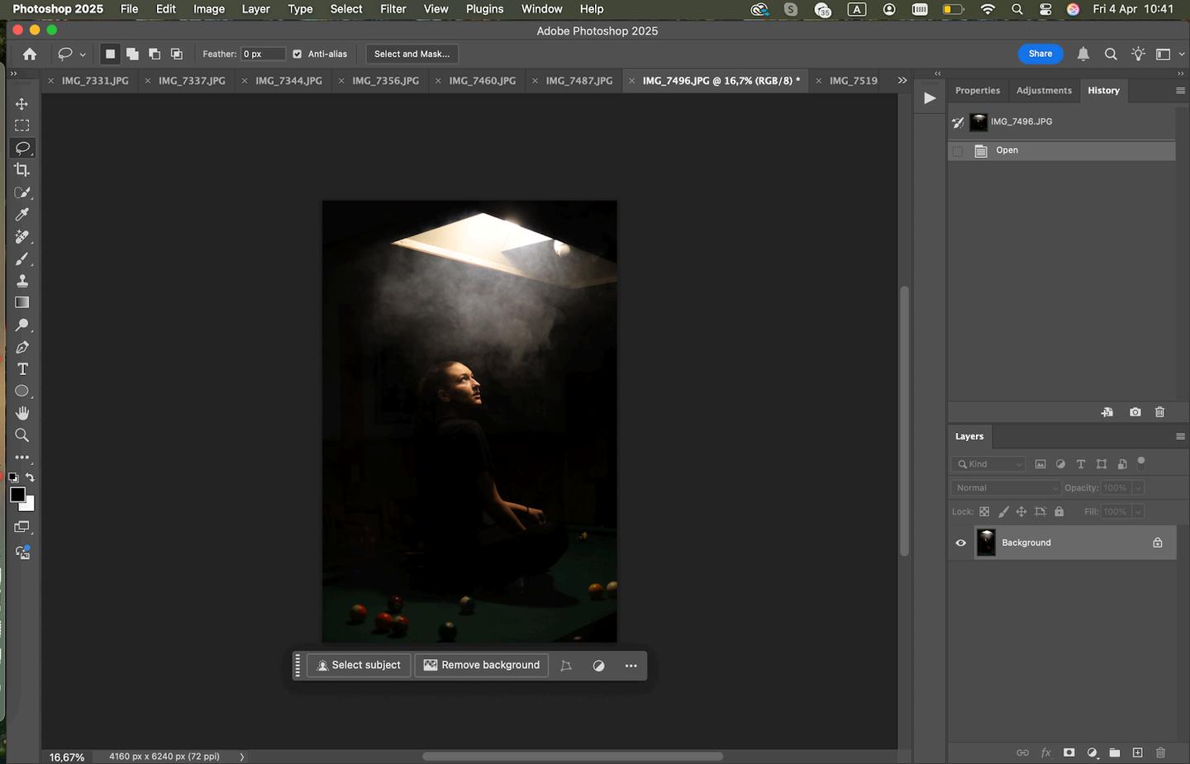Disable the Anti-alias checkbox
Screen dimensions: 1190x764
coord(297,55)
